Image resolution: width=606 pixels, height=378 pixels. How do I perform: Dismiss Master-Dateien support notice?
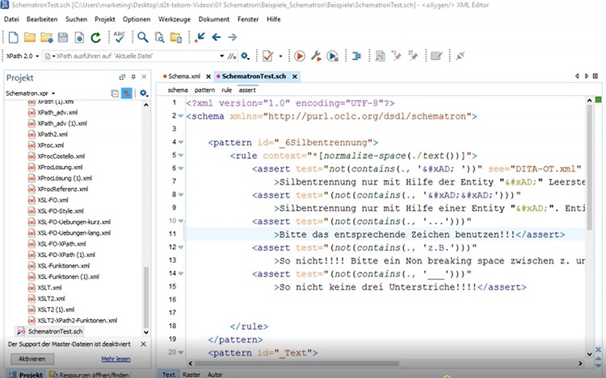click(x=143, y=344)
